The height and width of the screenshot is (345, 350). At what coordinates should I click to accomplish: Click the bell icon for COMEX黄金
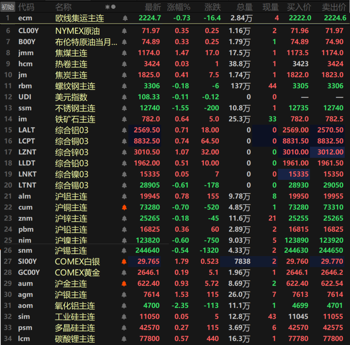124,272
